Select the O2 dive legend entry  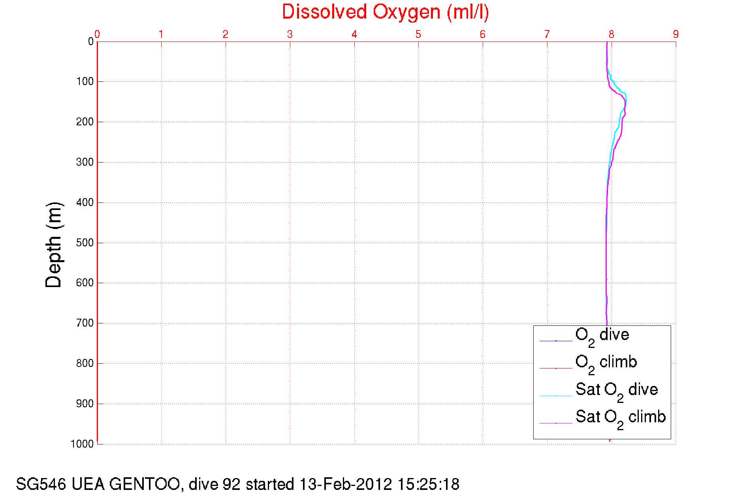[x=602, y=336]
